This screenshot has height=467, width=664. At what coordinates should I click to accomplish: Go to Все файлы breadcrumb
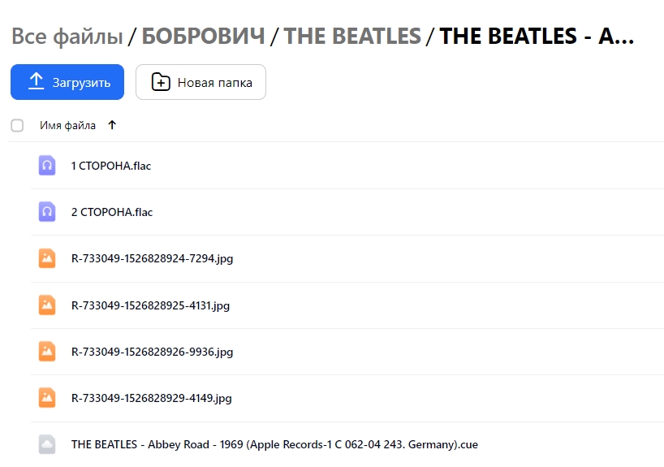point(67,36)
